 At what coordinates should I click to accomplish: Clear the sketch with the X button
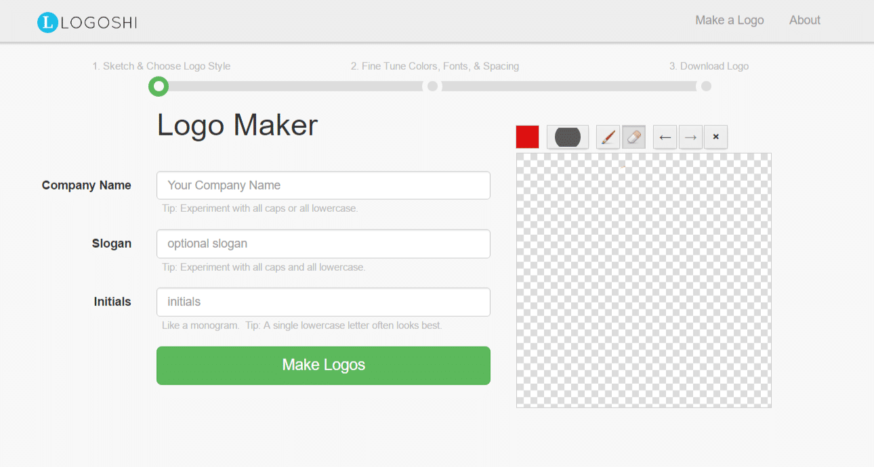point(715,137)
